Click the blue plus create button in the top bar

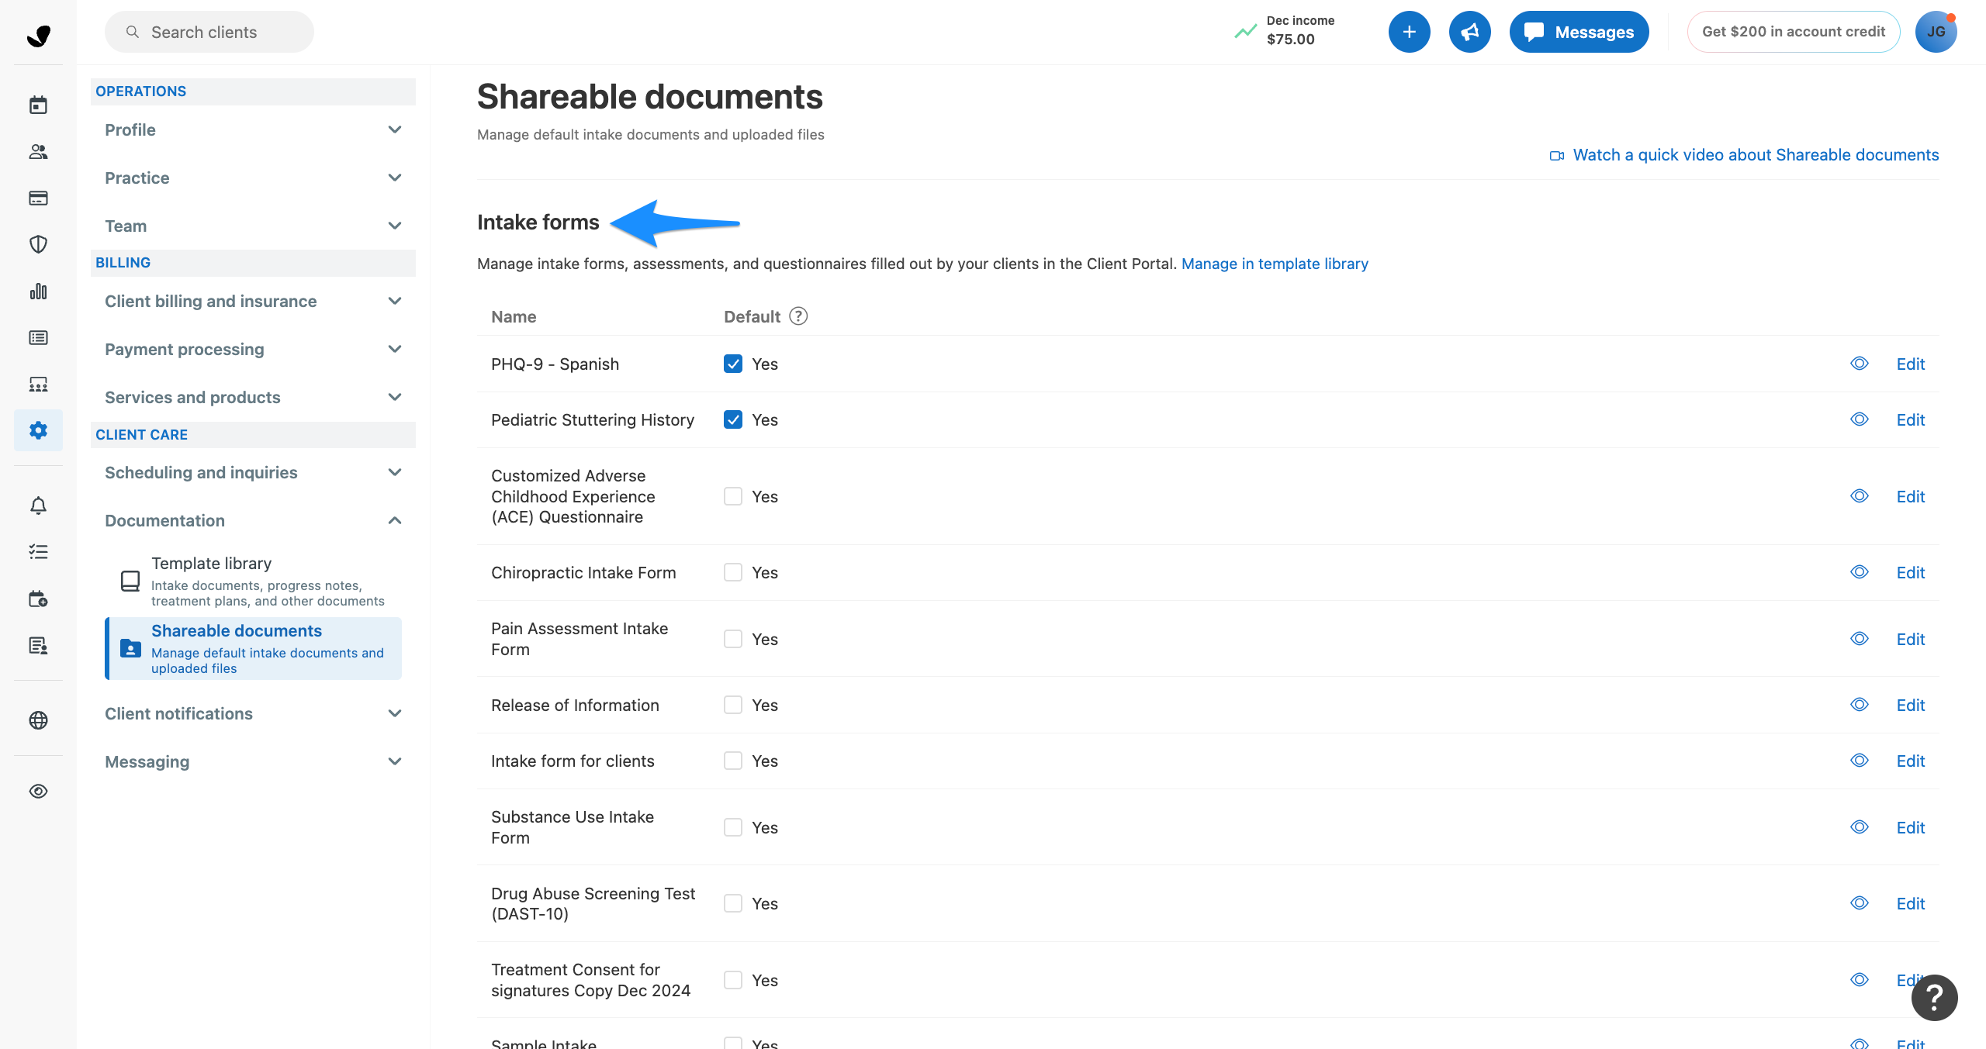[1409, 32]
